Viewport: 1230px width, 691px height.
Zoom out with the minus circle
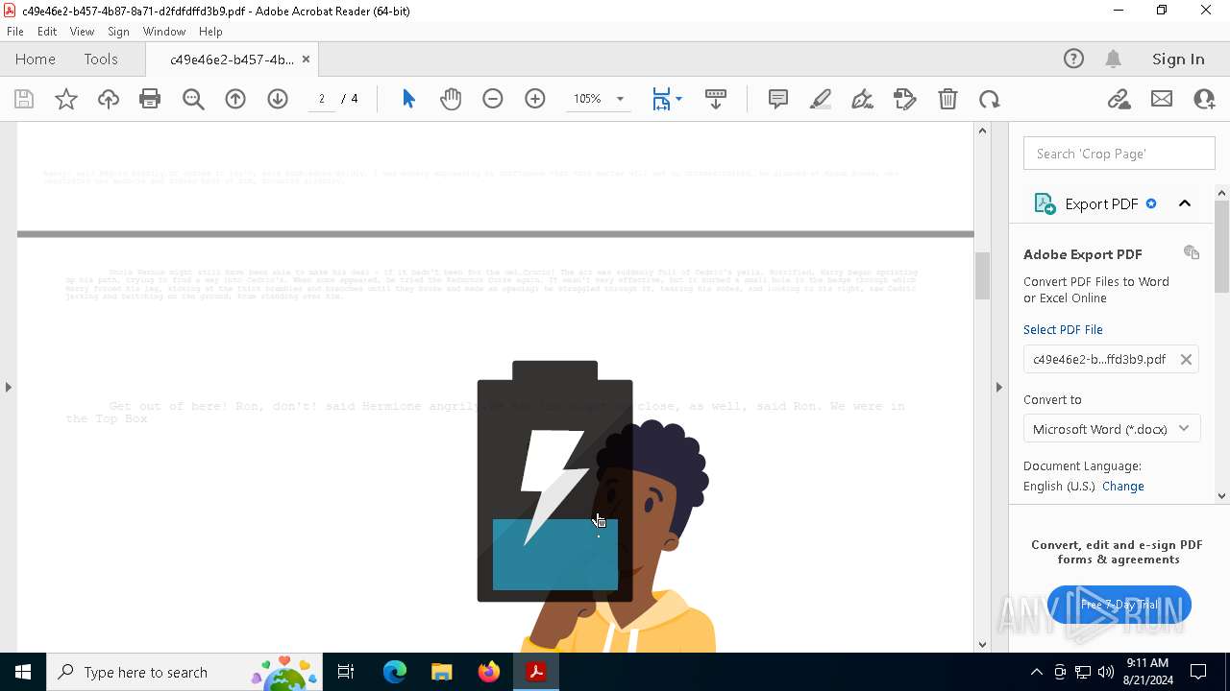point(493,99)
